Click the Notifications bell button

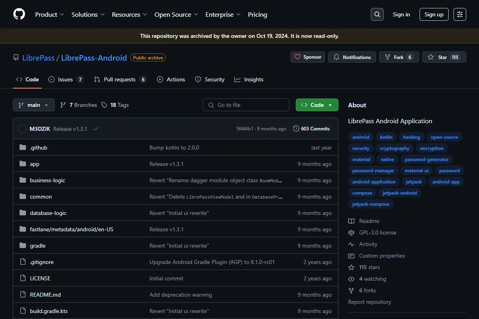pos(352,57)
